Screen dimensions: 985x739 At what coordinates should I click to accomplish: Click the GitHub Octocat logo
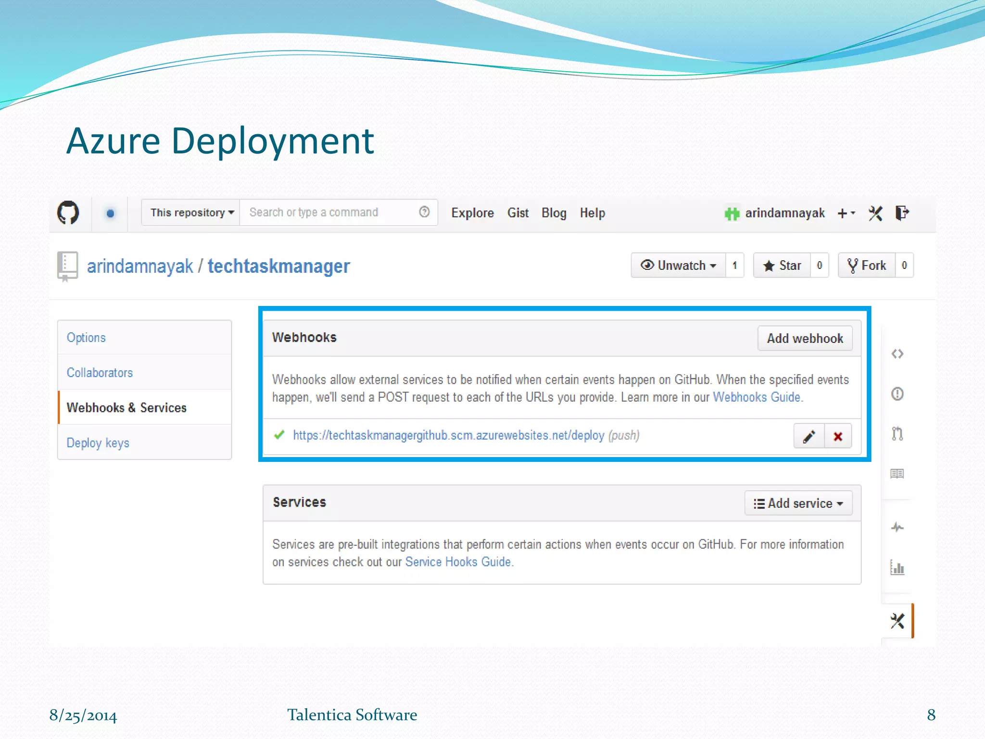[68, 213]
